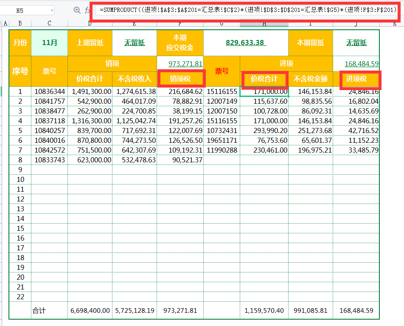This screenshot has width=404, height=326.
Task: Select invoice number cell 10836344
Action: [x=49, y=91]
